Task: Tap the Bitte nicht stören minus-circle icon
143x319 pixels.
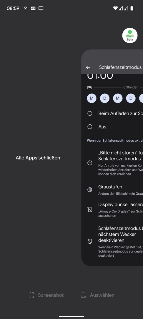Action: [x=90, y=163]
